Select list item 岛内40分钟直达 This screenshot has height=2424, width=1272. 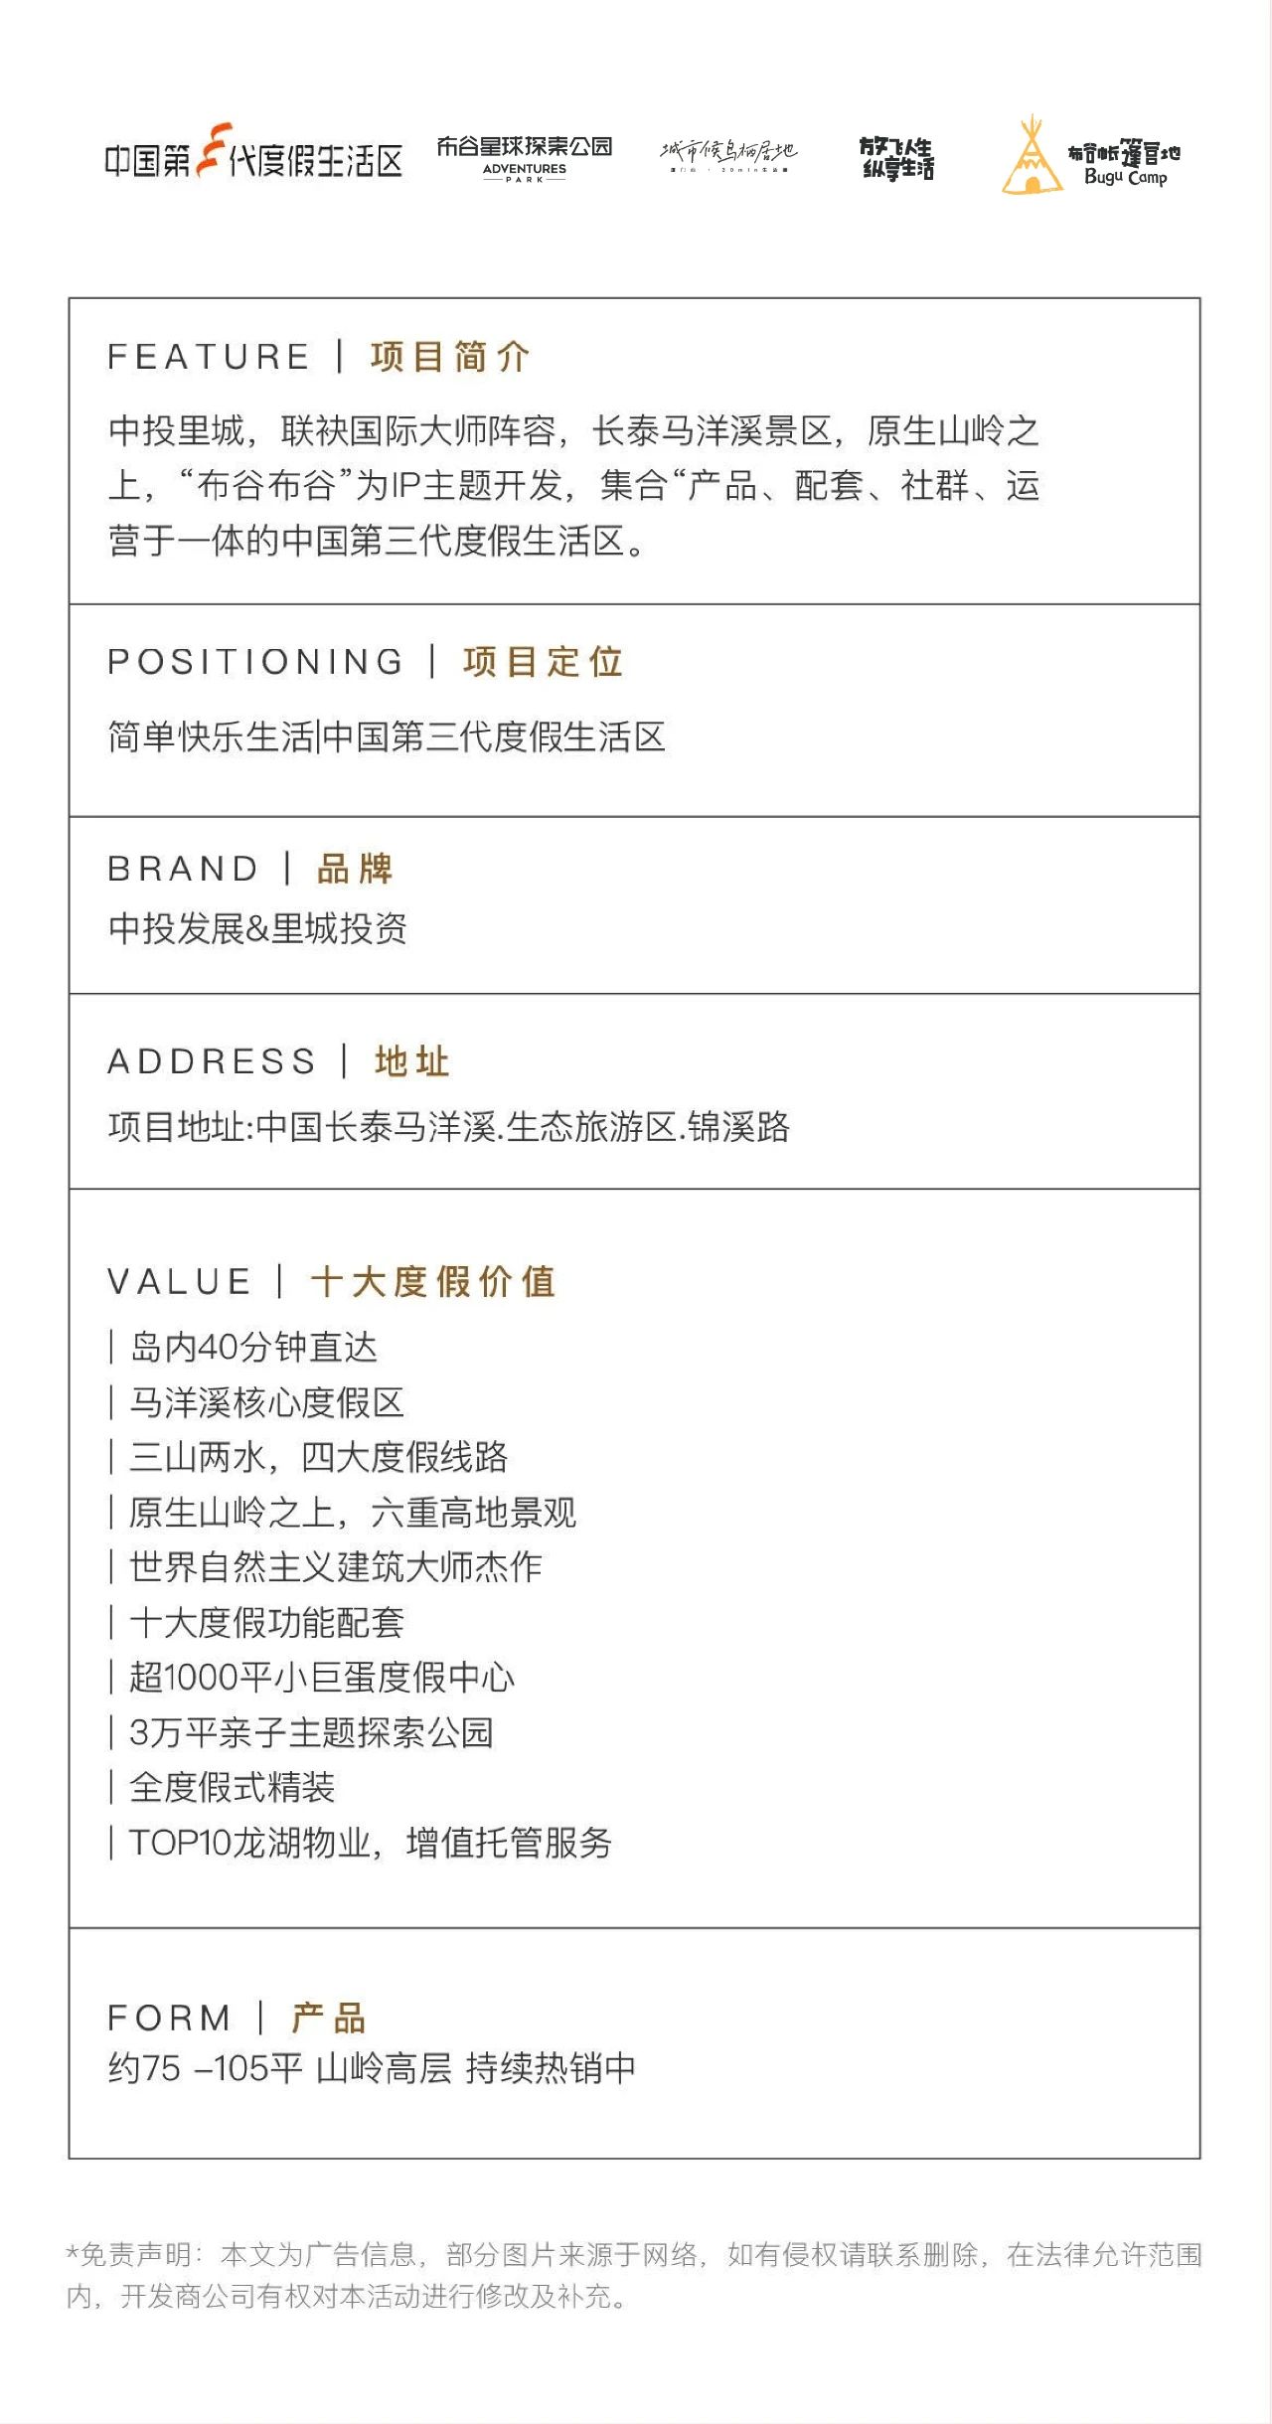click(x=243, y=1347)
